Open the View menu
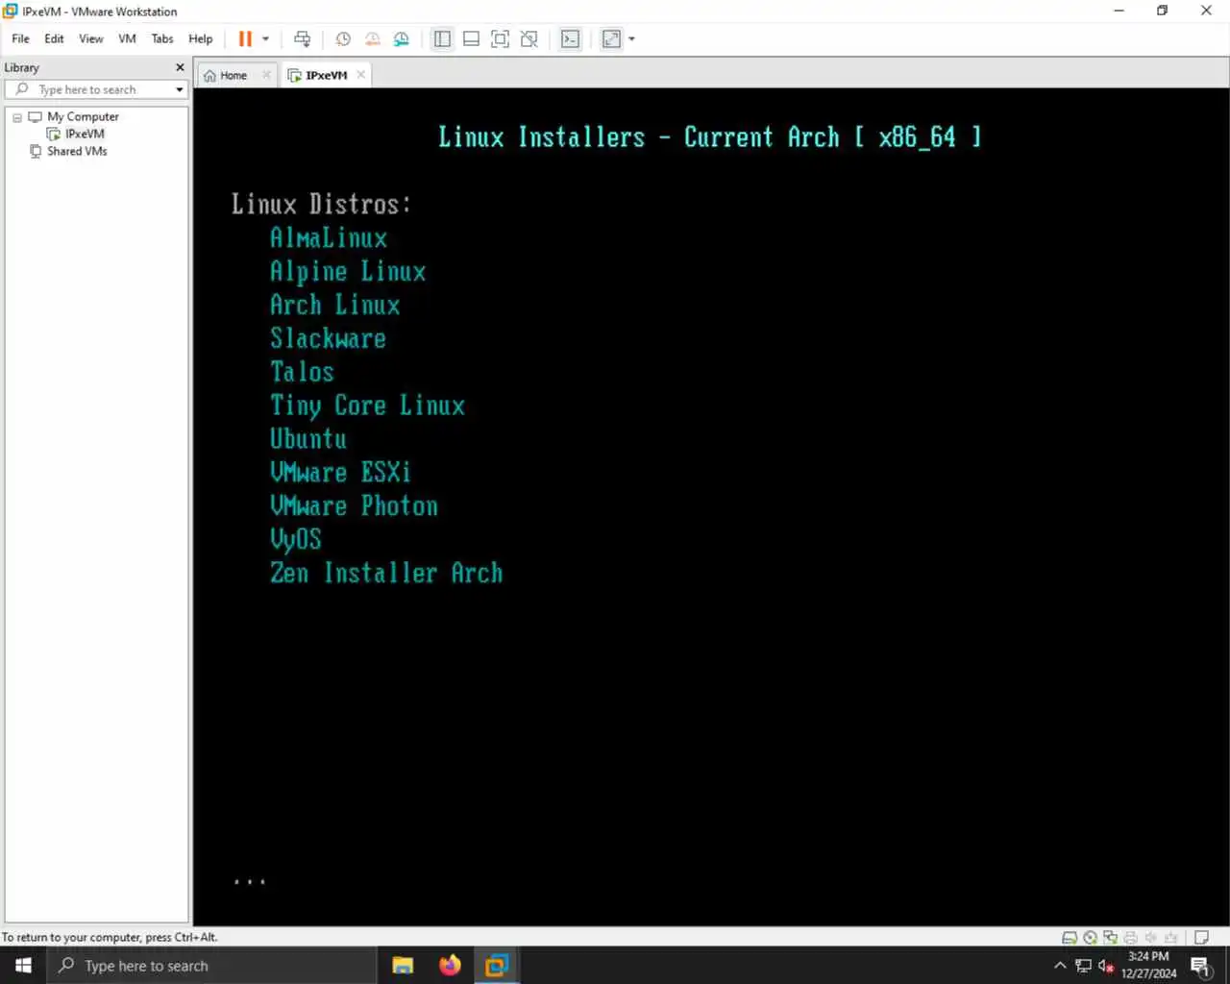Viewport: 1230px width, 984px height. (x=91, y=38)
